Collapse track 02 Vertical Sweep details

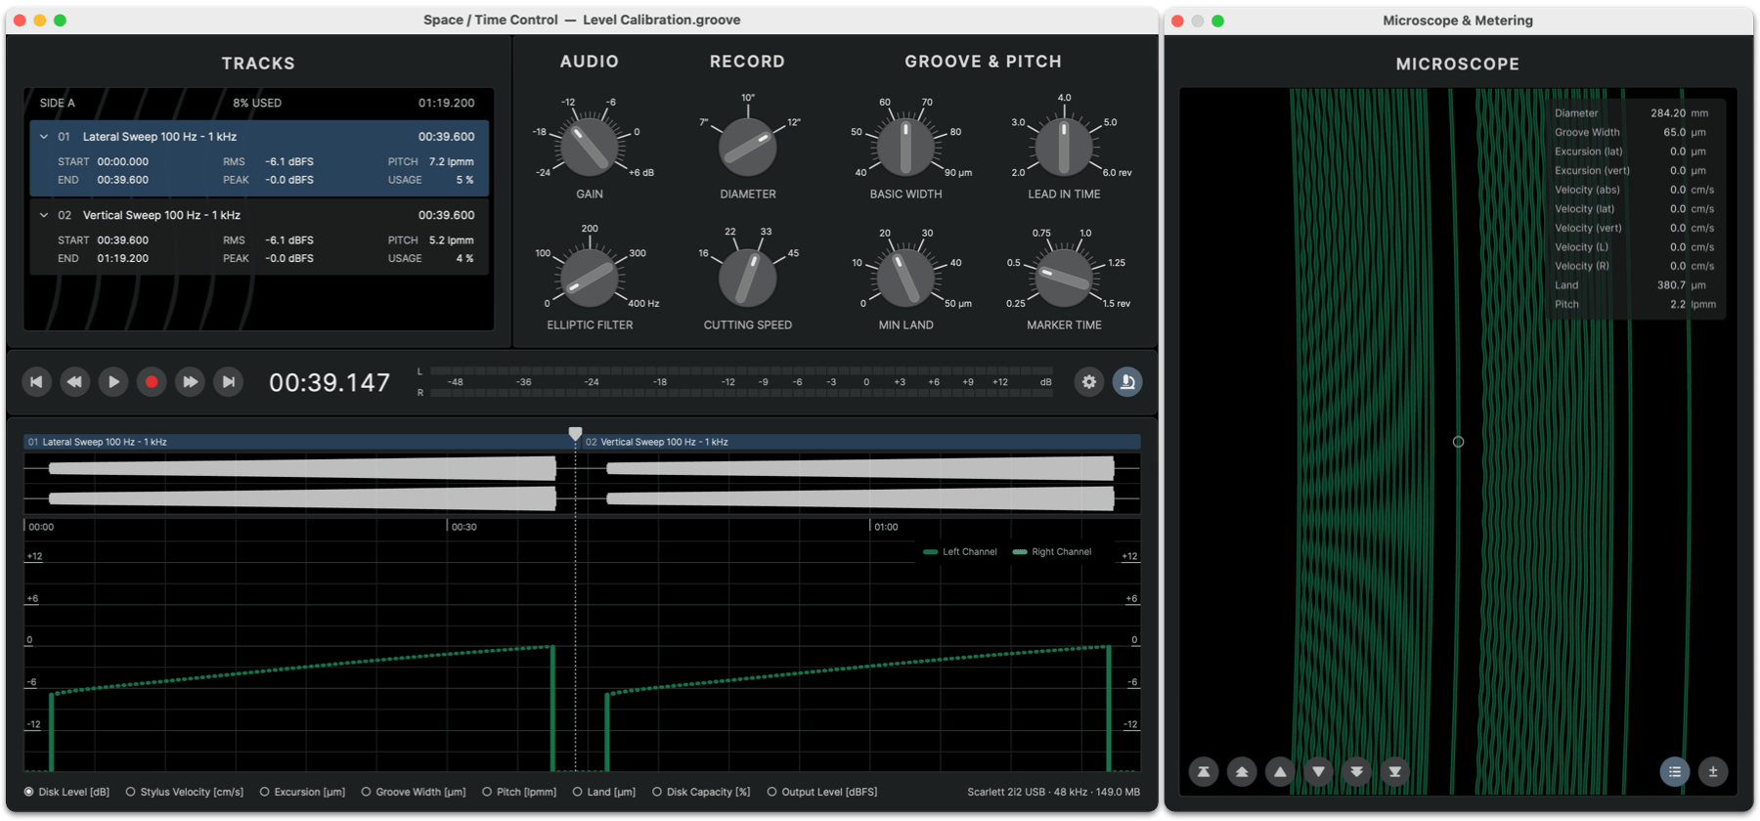(x=44, y=215)
